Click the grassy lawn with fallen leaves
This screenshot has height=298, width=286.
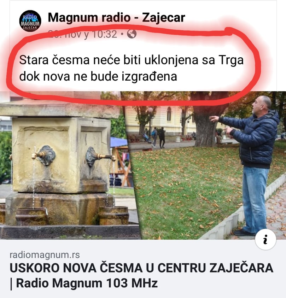click(186, 190)
